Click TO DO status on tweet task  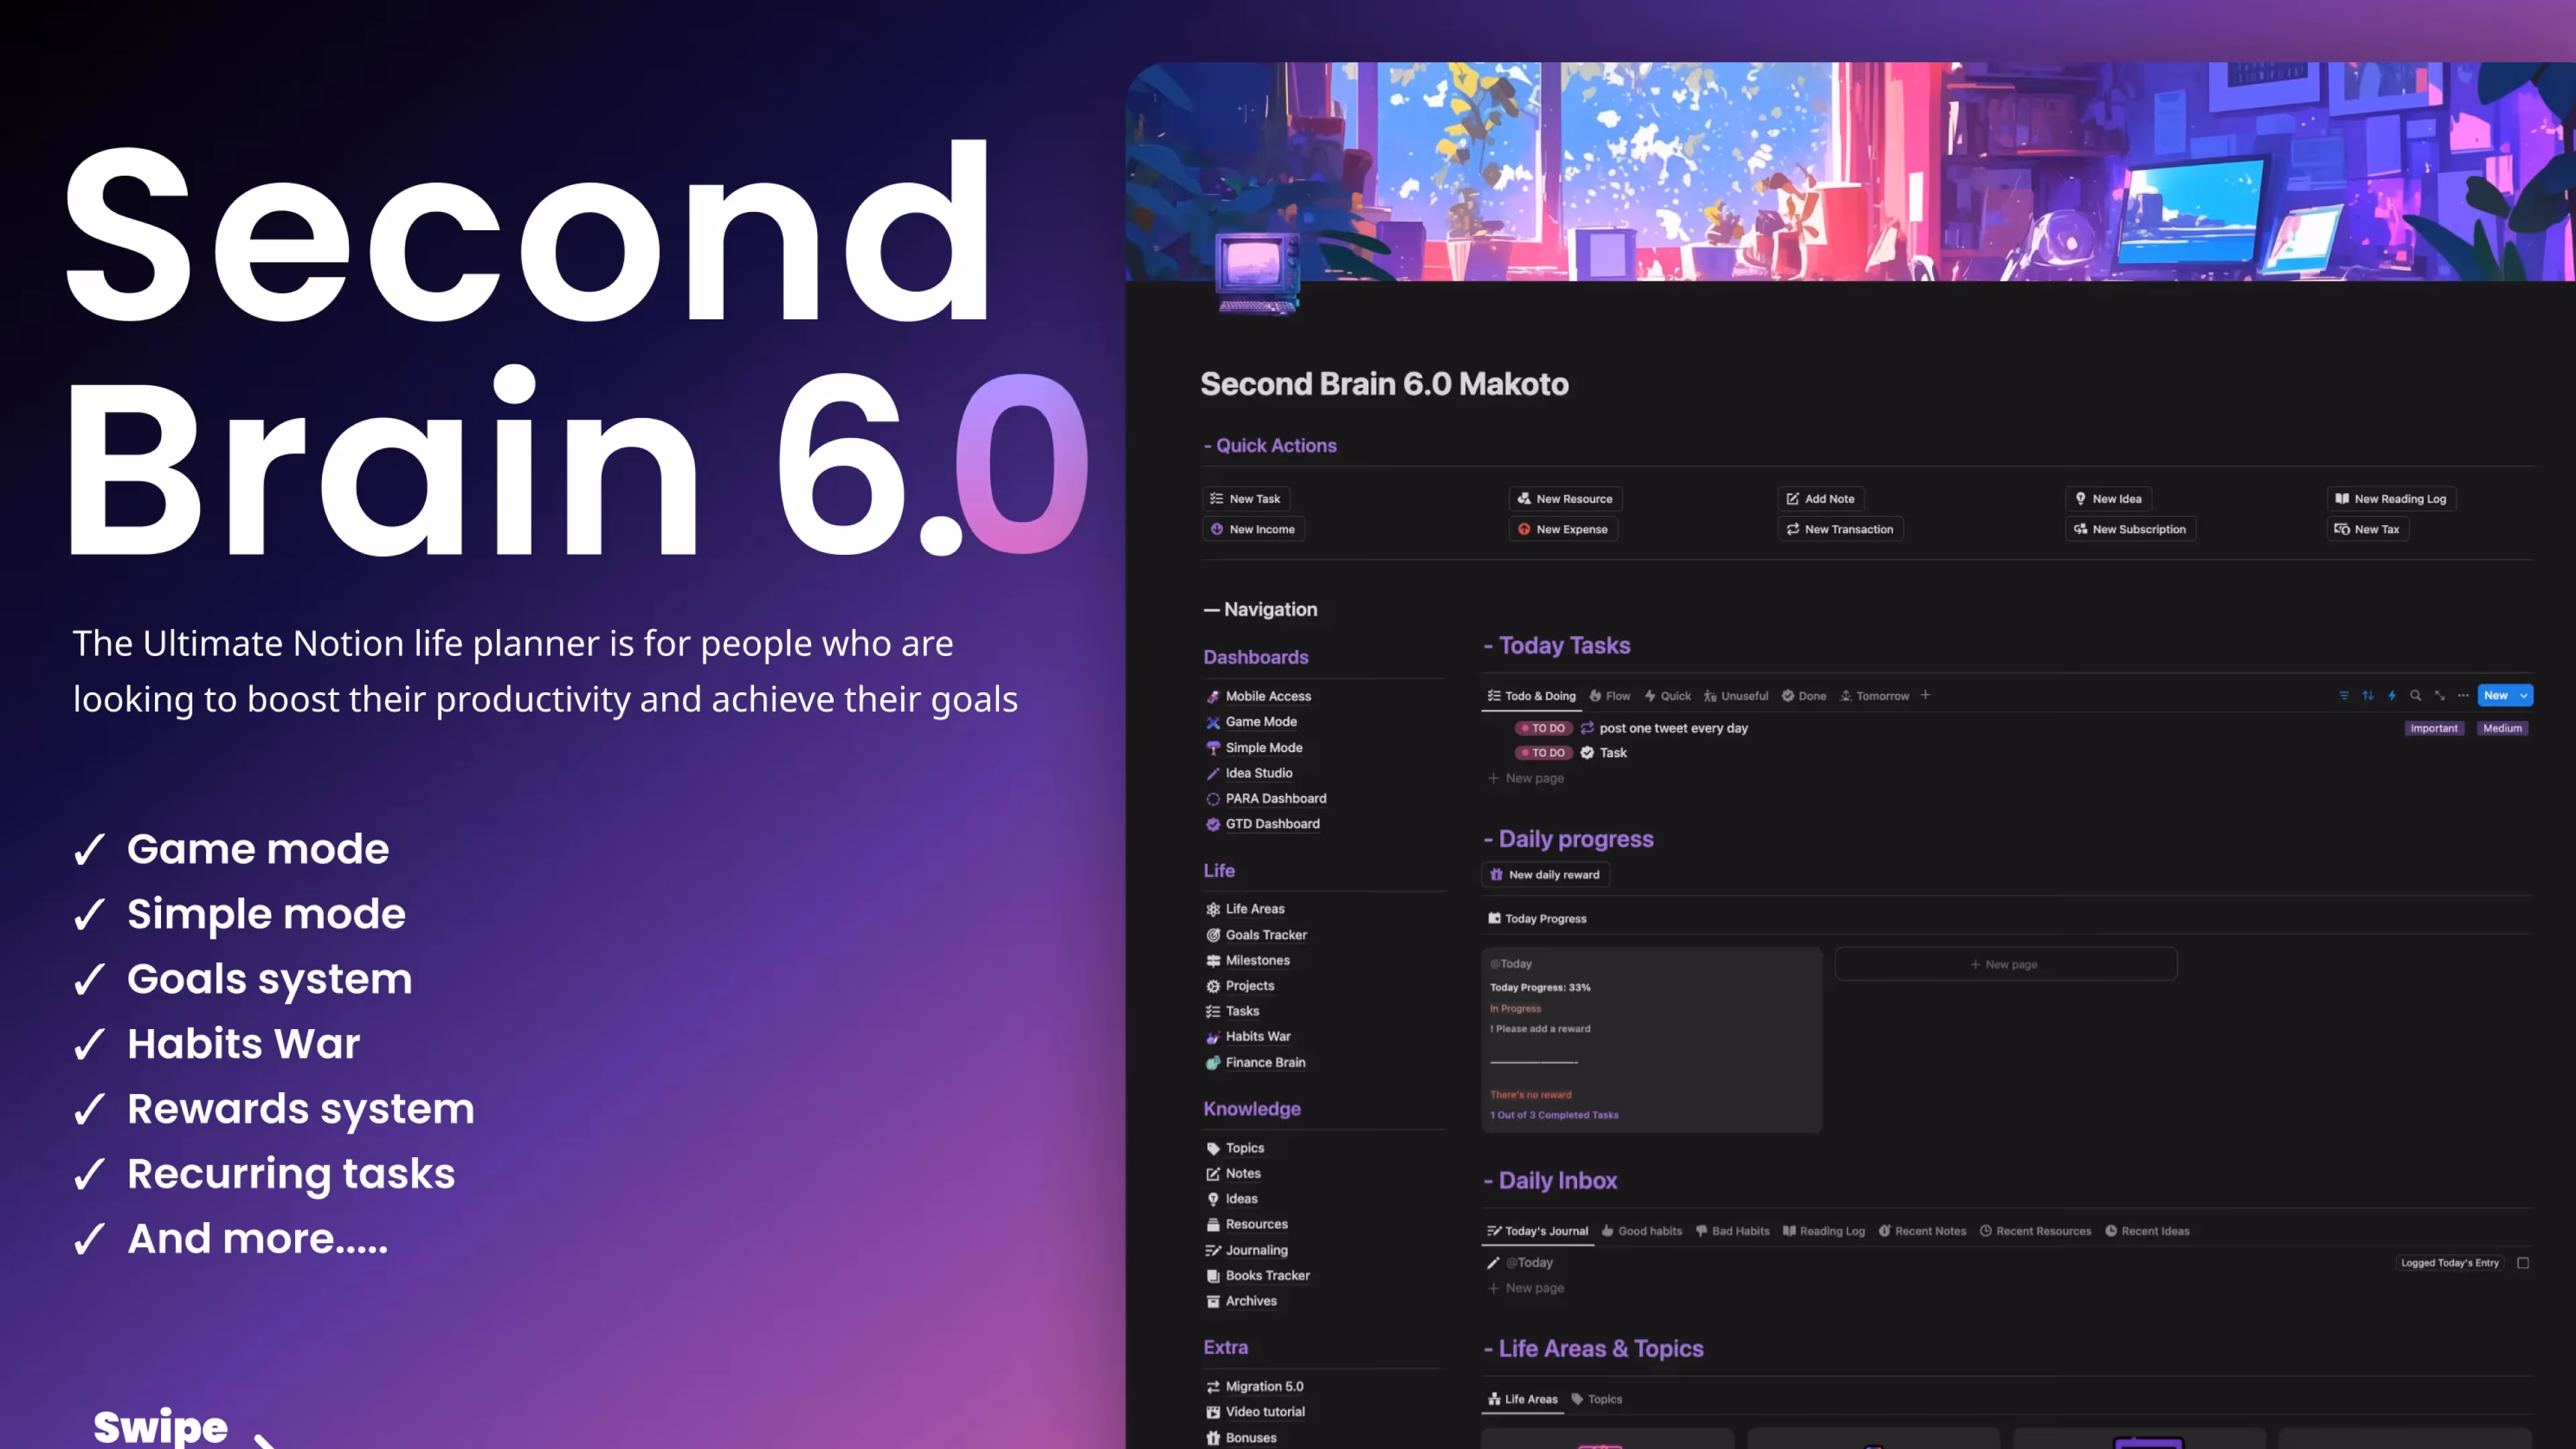click(1543, 728)
